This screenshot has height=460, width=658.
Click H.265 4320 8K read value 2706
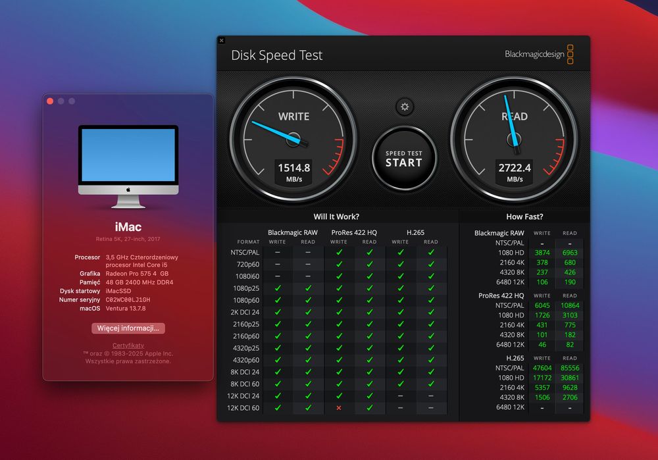pos(570,397)
